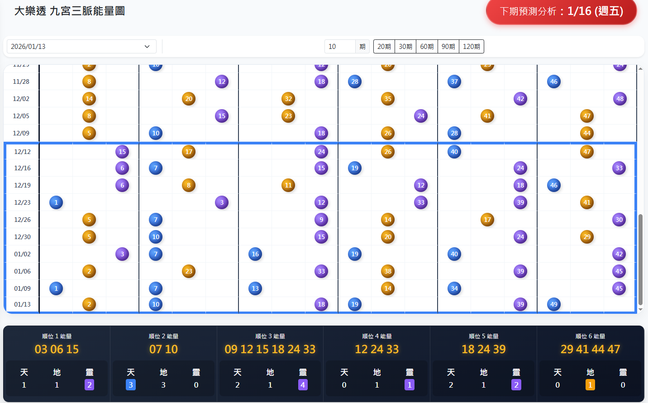Screen dimensions: 648x403
Task: Click blue ball 49 in the 01/13 row
Action: coord(554,304)
